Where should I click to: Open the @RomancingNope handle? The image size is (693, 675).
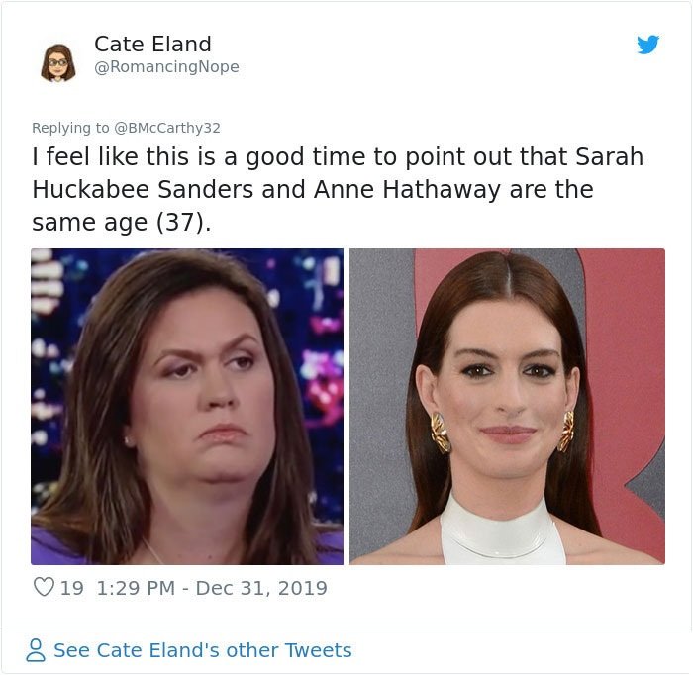point(166,66)
